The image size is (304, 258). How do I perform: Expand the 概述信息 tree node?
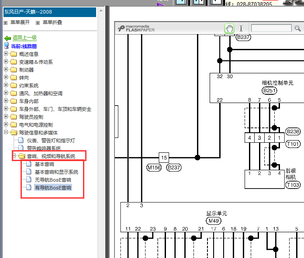pos(6,54)
